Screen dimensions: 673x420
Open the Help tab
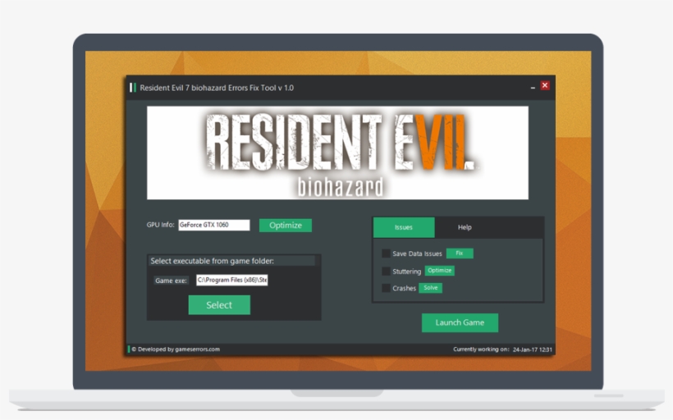click(465, 227)
